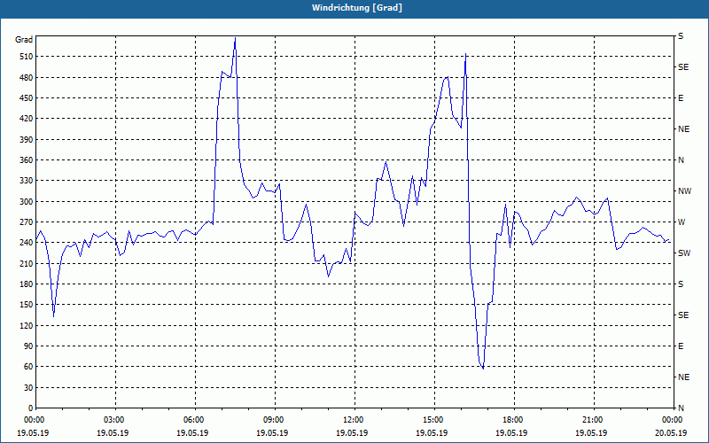
Task: Select the 180 y-axis label
Action: 27,284
